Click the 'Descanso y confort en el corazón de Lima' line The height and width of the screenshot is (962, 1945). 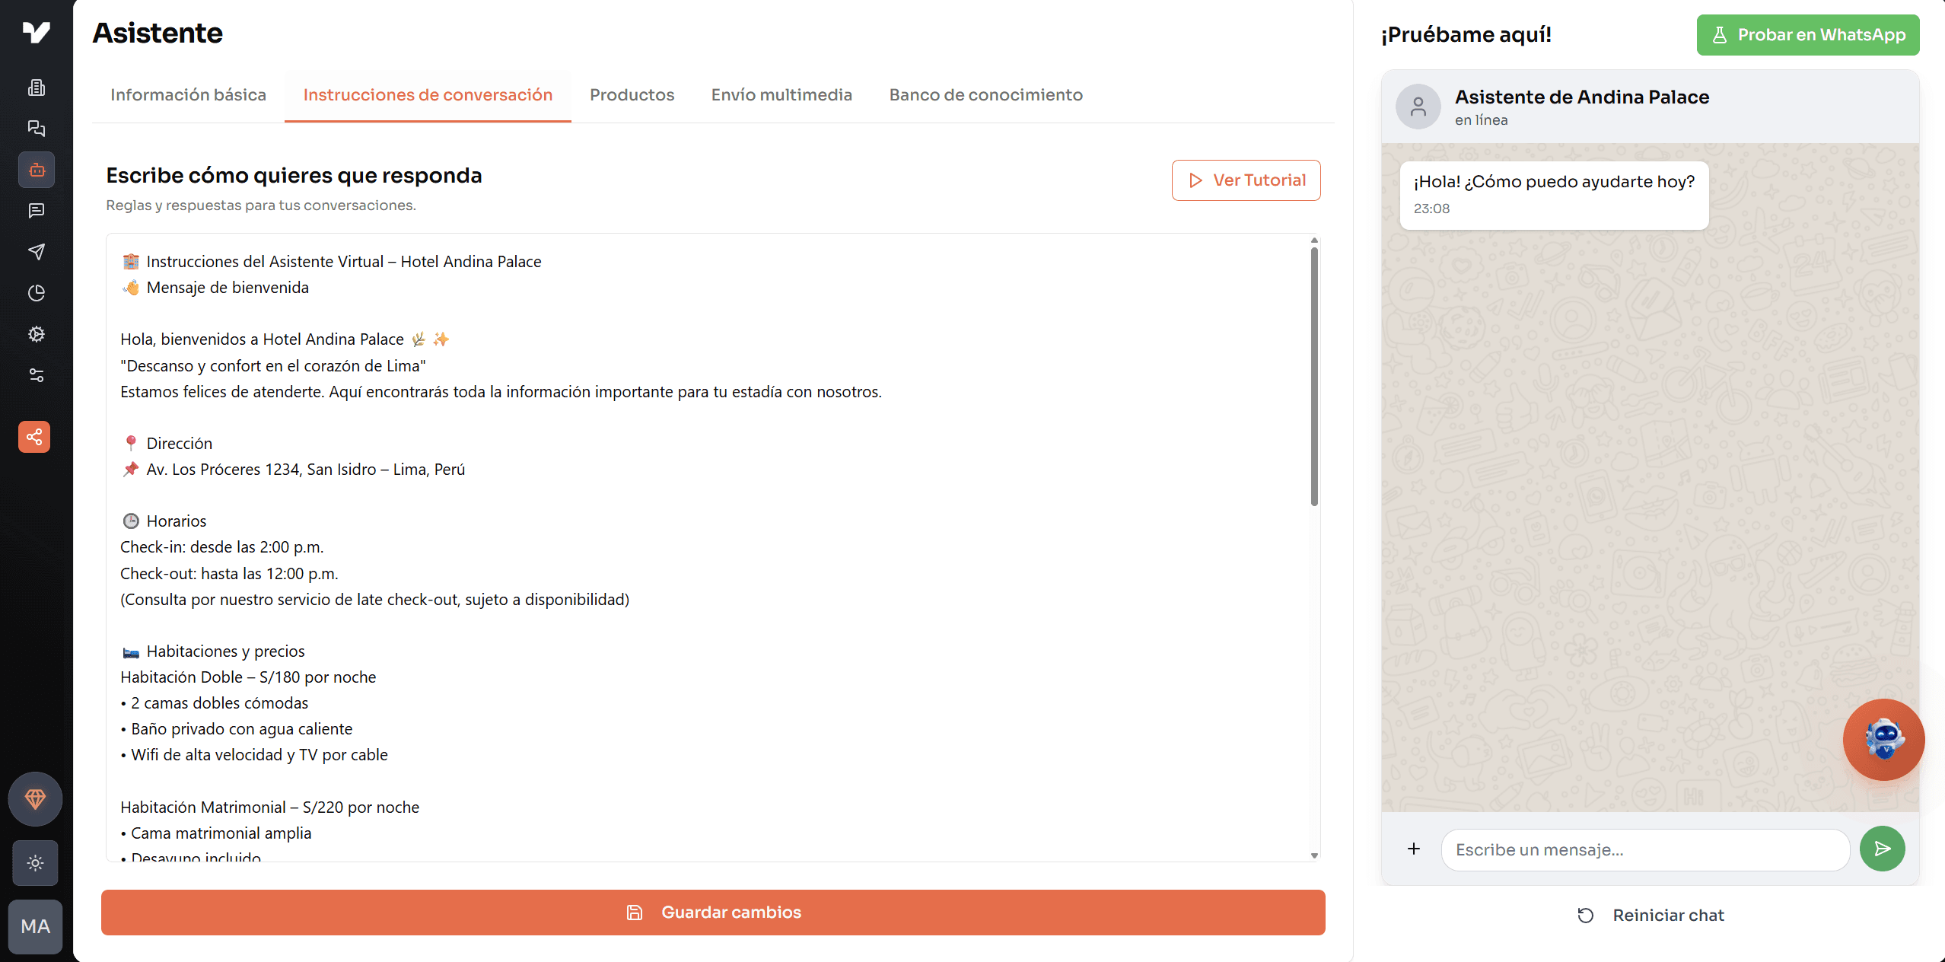tap(273, 366)
